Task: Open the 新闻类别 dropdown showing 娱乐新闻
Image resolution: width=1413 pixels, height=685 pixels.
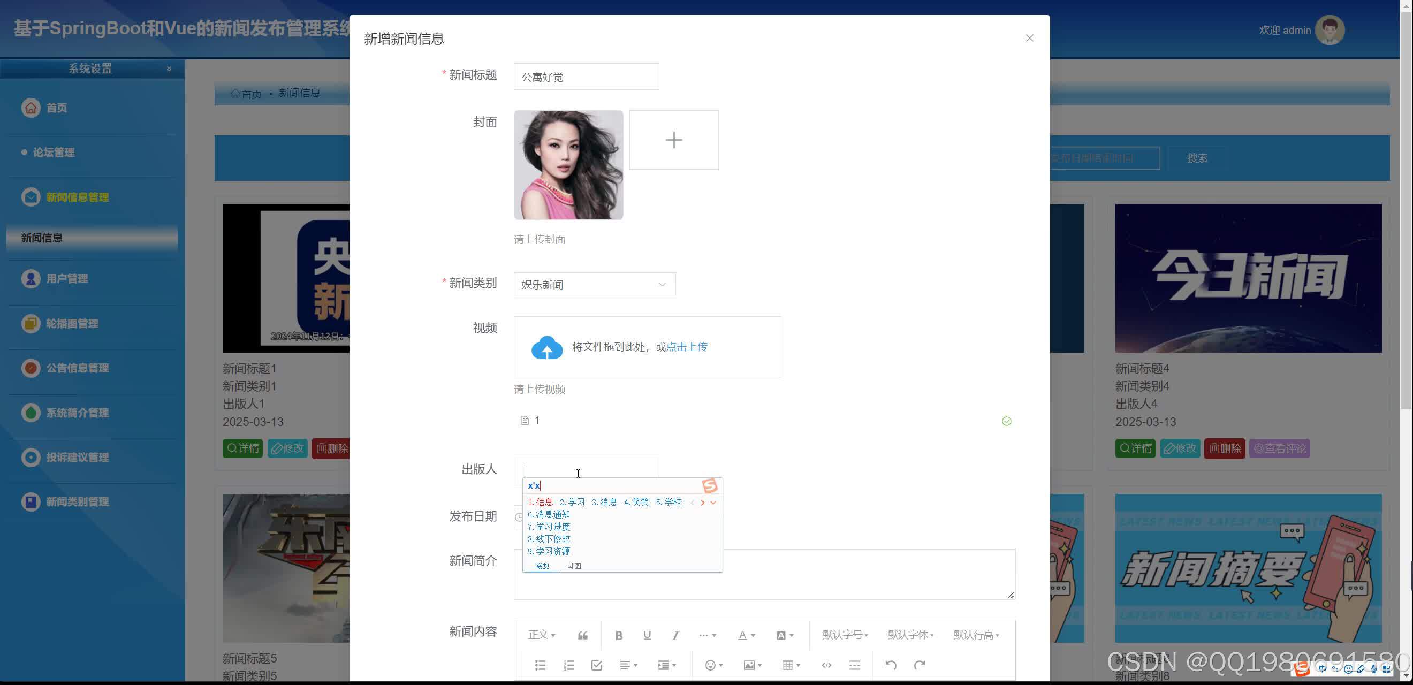Action: tap(594, 284)
